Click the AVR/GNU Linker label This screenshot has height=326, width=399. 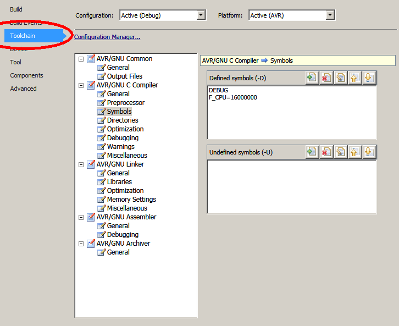click(x=120, y=164)
